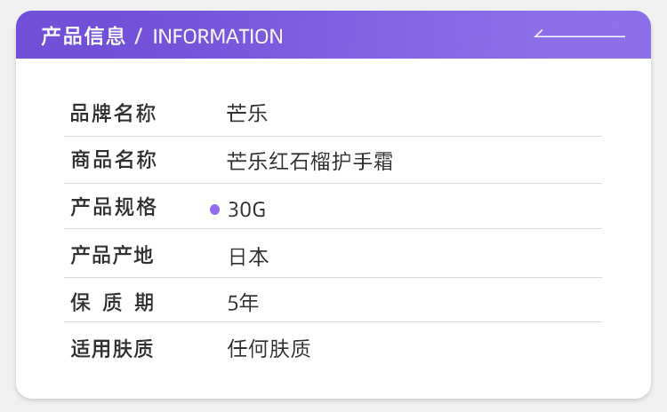This screenshot has width=667, height=412.
Task: Click the slash separator in header
Action: pyautogui.click(x=138, y=36)
